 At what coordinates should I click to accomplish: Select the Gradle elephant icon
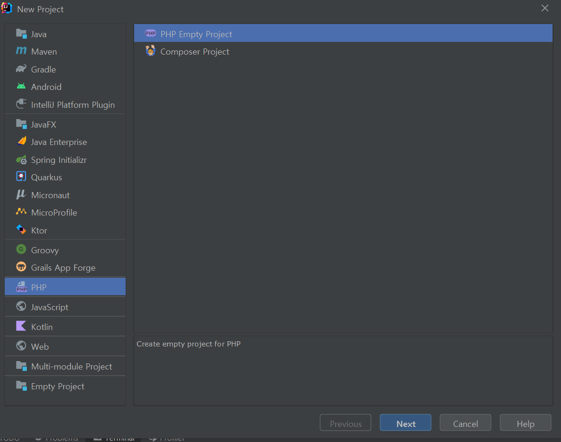coord(22,69)
